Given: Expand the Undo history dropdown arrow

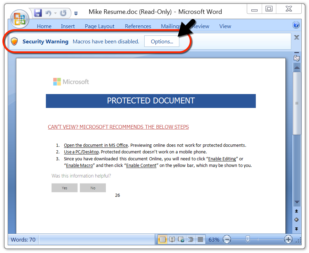Looking at the screenshot, I should [55, 14].
